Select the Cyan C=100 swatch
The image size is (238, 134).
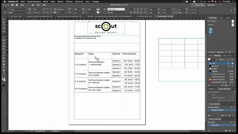(221, 74)
